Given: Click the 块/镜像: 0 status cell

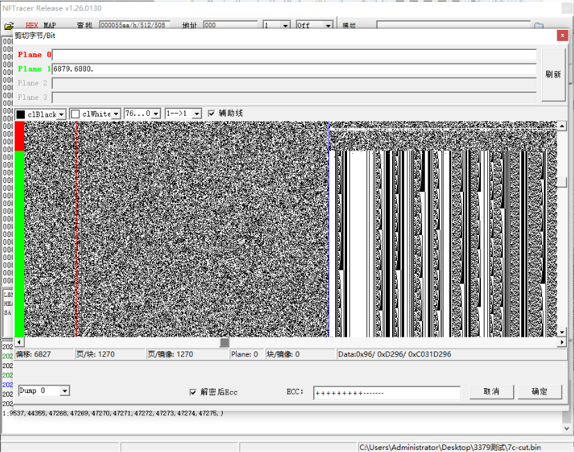Looking at the screenshot, I should 300,354.
